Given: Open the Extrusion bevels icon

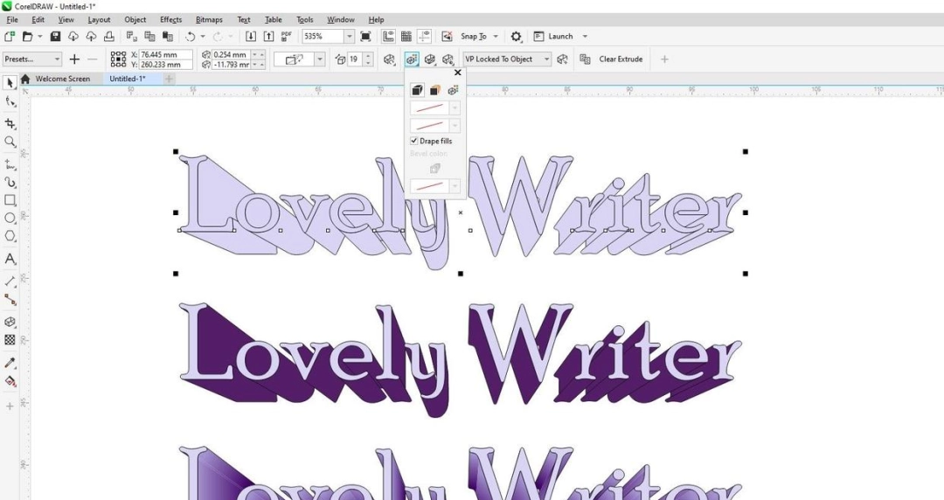Looking at the screenshot, I should pyautogui.click(x=430, y=59).
